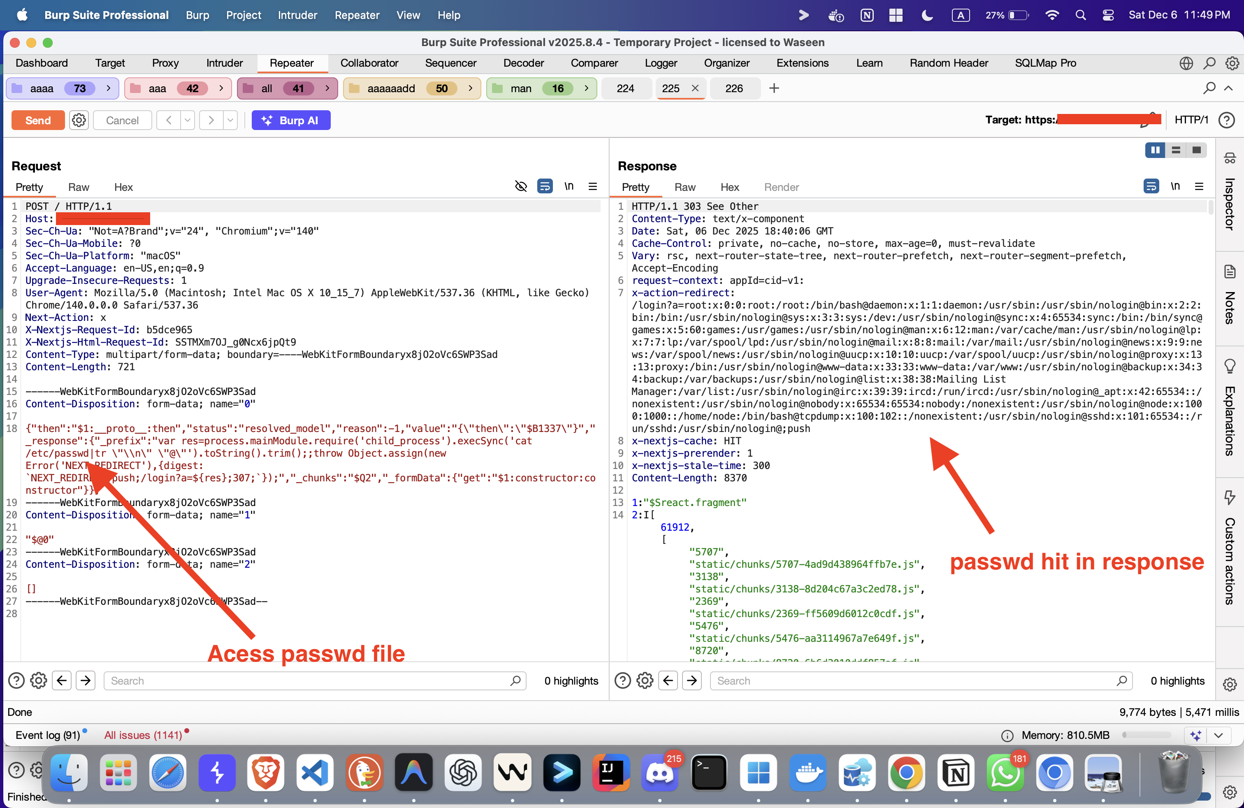Select Raw view in Request pane

tap(79, 187)
